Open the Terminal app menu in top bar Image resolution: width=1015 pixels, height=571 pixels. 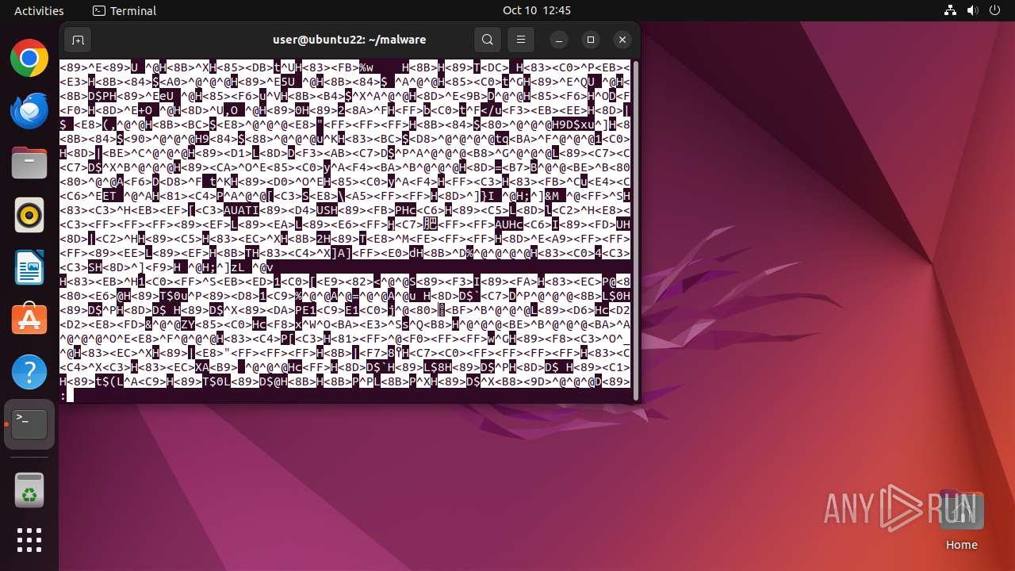coord(124,10)
